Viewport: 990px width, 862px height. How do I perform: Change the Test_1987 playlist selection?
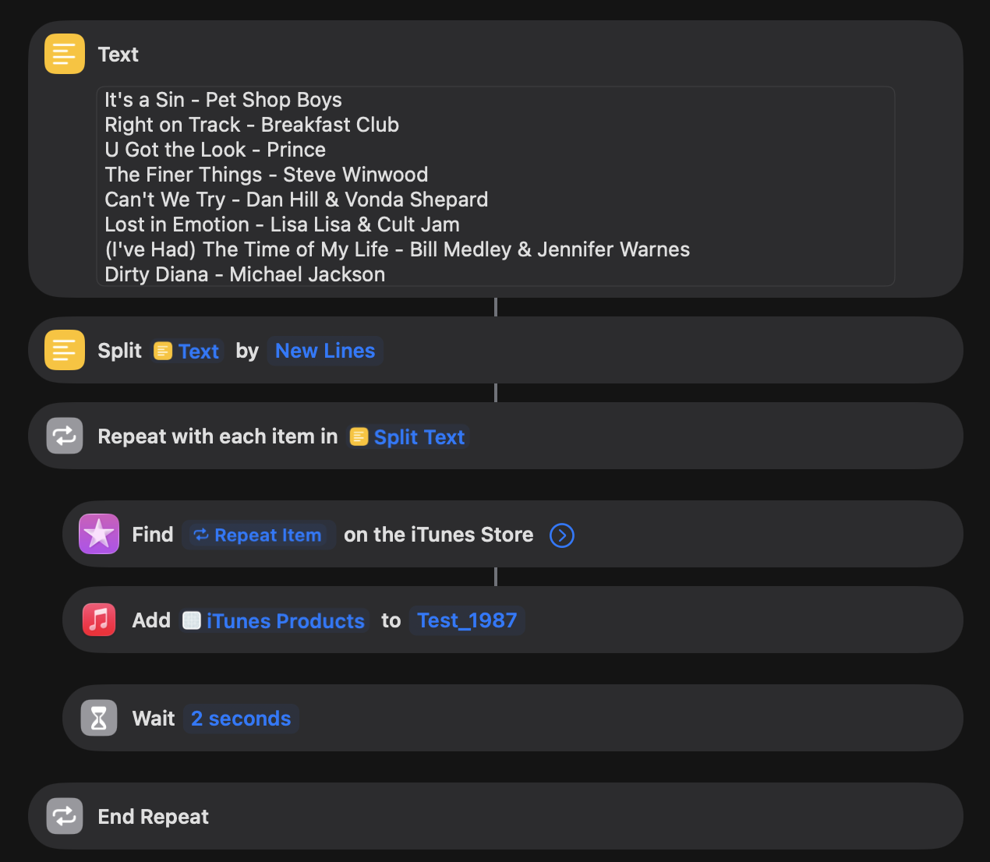pos(467,620)
